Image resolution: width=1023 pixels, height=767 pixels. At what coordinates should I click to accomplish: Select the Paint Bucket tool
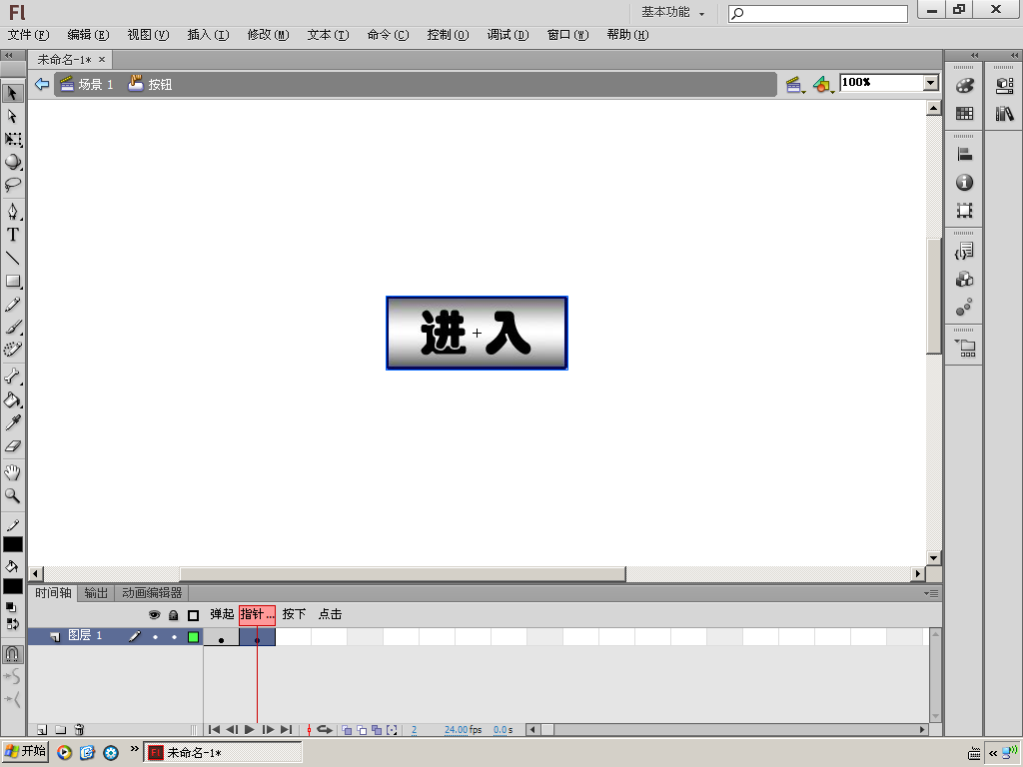(12, 399)
